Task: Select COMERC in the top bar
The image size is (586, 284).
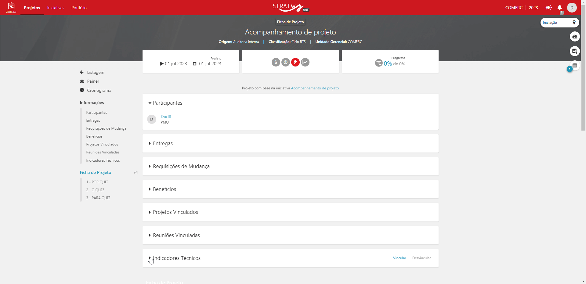Action: tap(514, 8)
